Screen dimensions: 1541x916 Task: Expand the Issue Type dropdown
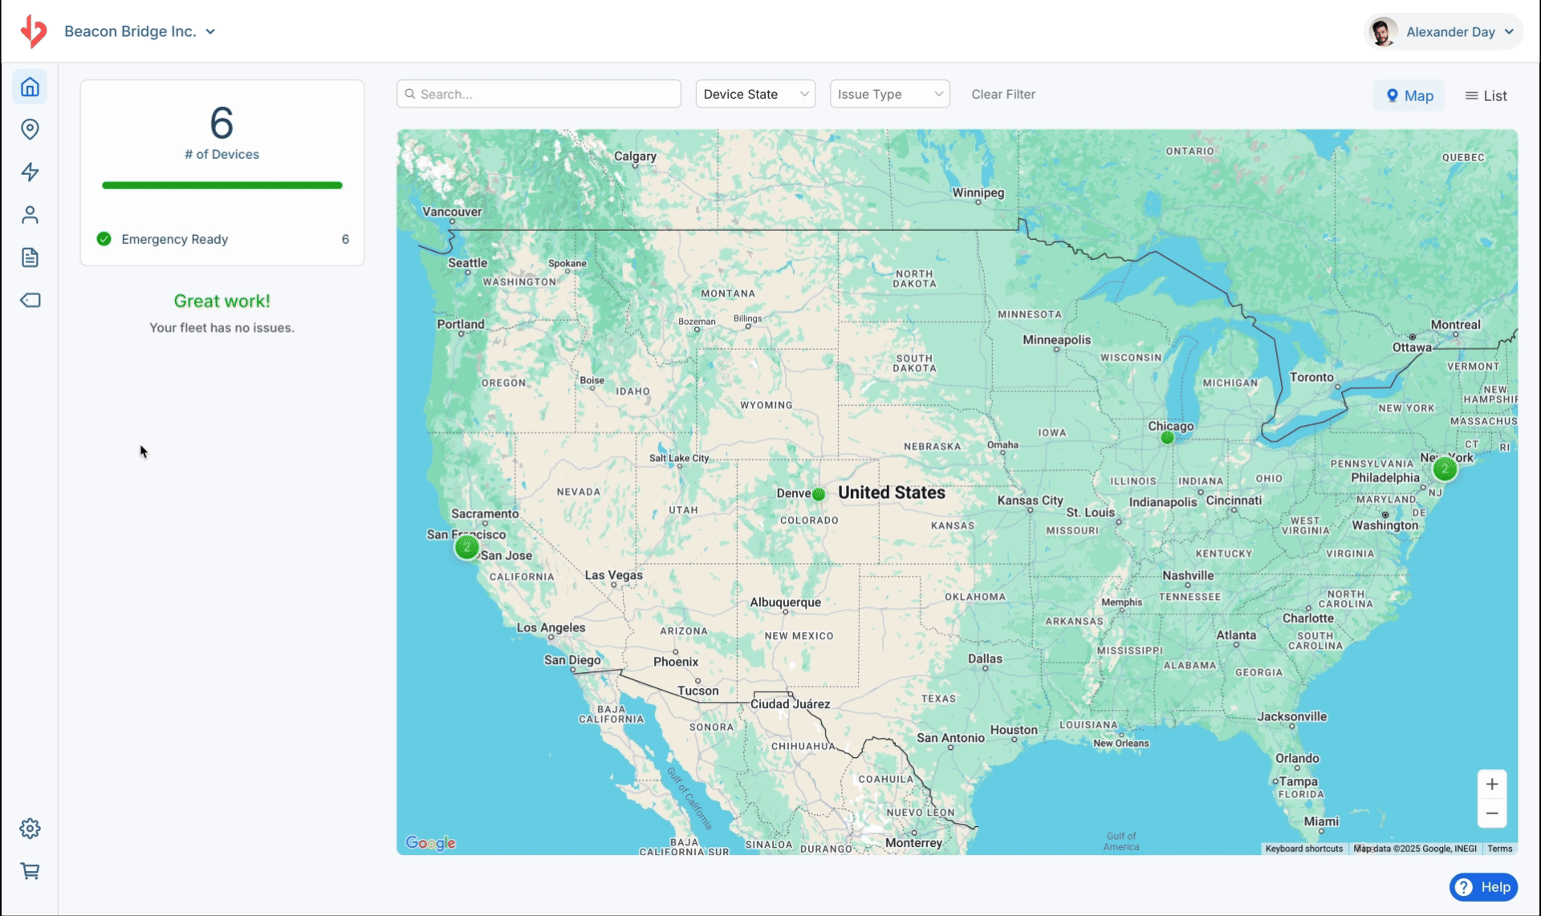(x=889, y=94)
